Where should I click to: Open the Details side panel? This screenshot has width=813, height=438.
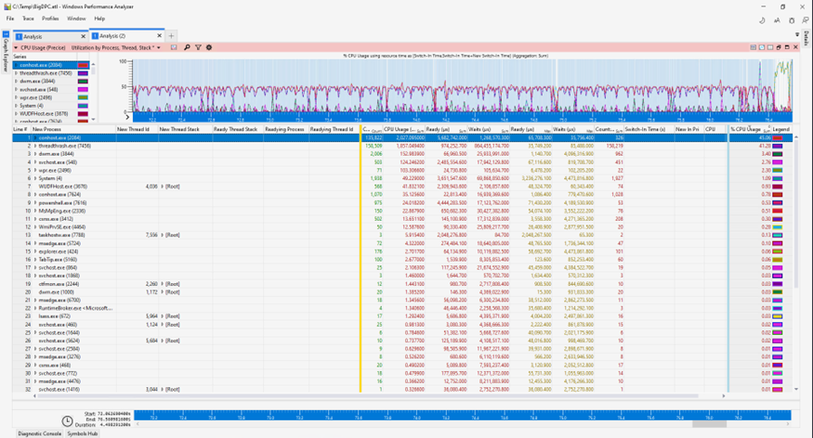806,37
